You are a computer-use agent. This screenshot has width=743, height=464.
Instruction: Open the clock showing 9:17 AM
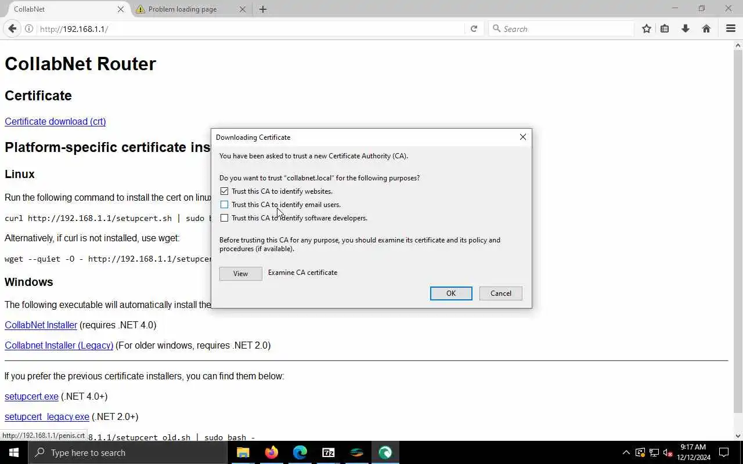coord(693,452)
